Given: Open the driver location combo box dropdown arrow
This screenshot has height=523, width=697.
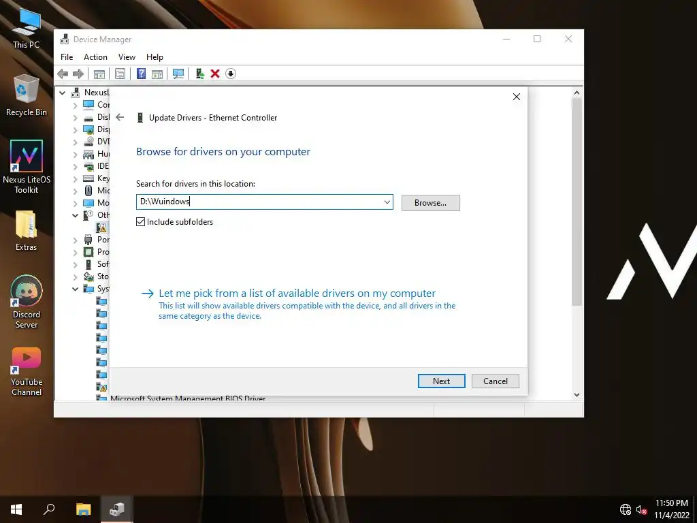Looking at the screenshot, I should [x=387, y=202].
